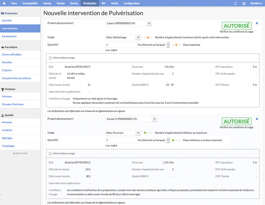
Task: Open Calaris product dropdown arrow
Action: (149, 23)
